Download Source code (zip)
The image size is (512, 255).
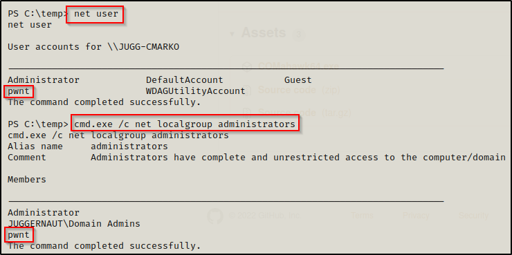point(299,90)
